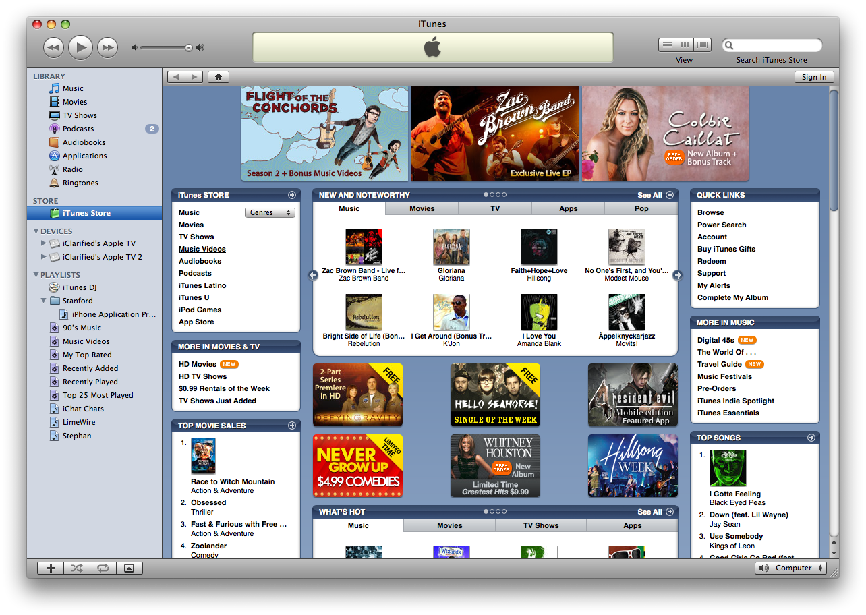Open the iTunes Store home page

coord(218,77)
